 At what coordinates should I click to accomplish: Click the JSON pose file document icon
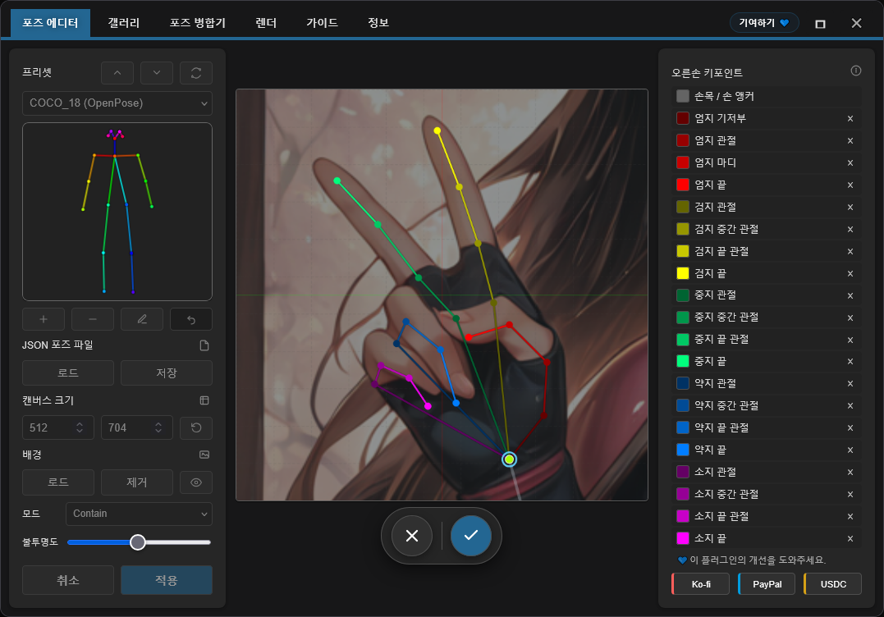click(x=204, y=345)
